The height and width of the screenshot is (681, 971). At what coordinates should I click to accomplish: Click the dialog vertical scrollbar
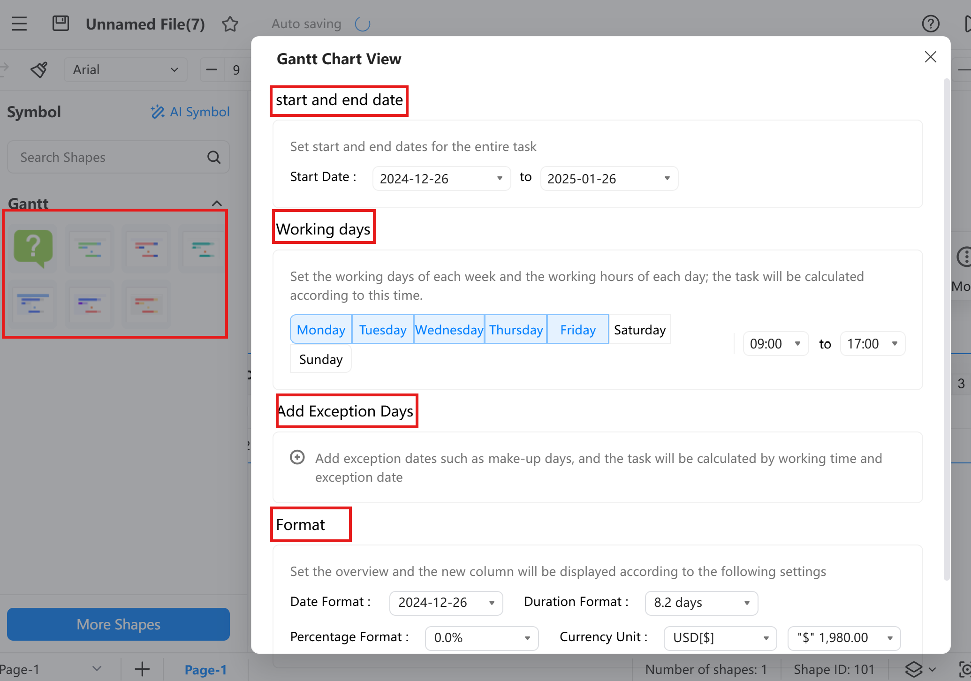click(946, 330)
